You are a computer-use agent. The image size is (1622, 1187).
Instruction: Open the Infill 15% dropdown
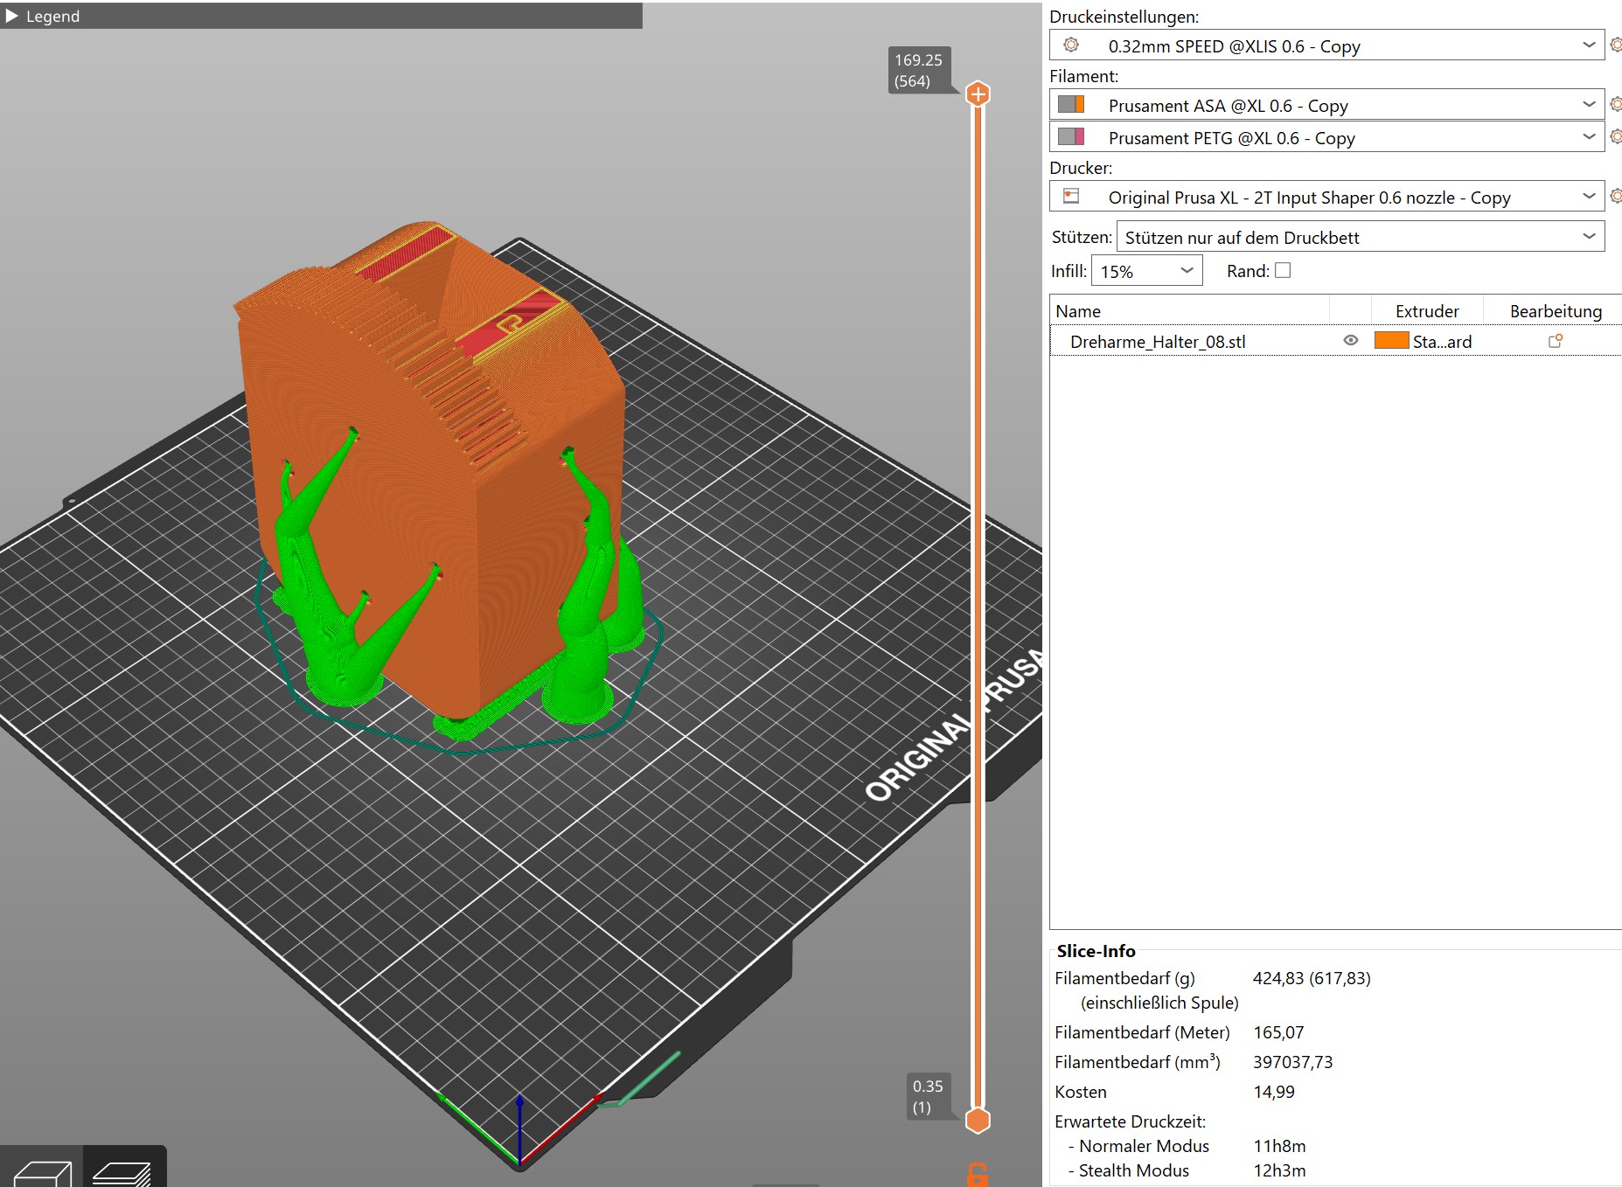(x=1147, y=271)
